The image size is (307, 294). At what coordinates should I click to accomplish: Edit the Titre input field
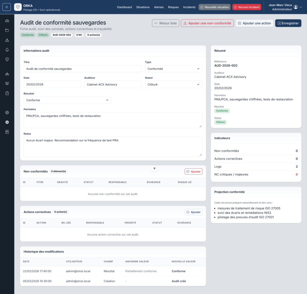pos(83,69)
